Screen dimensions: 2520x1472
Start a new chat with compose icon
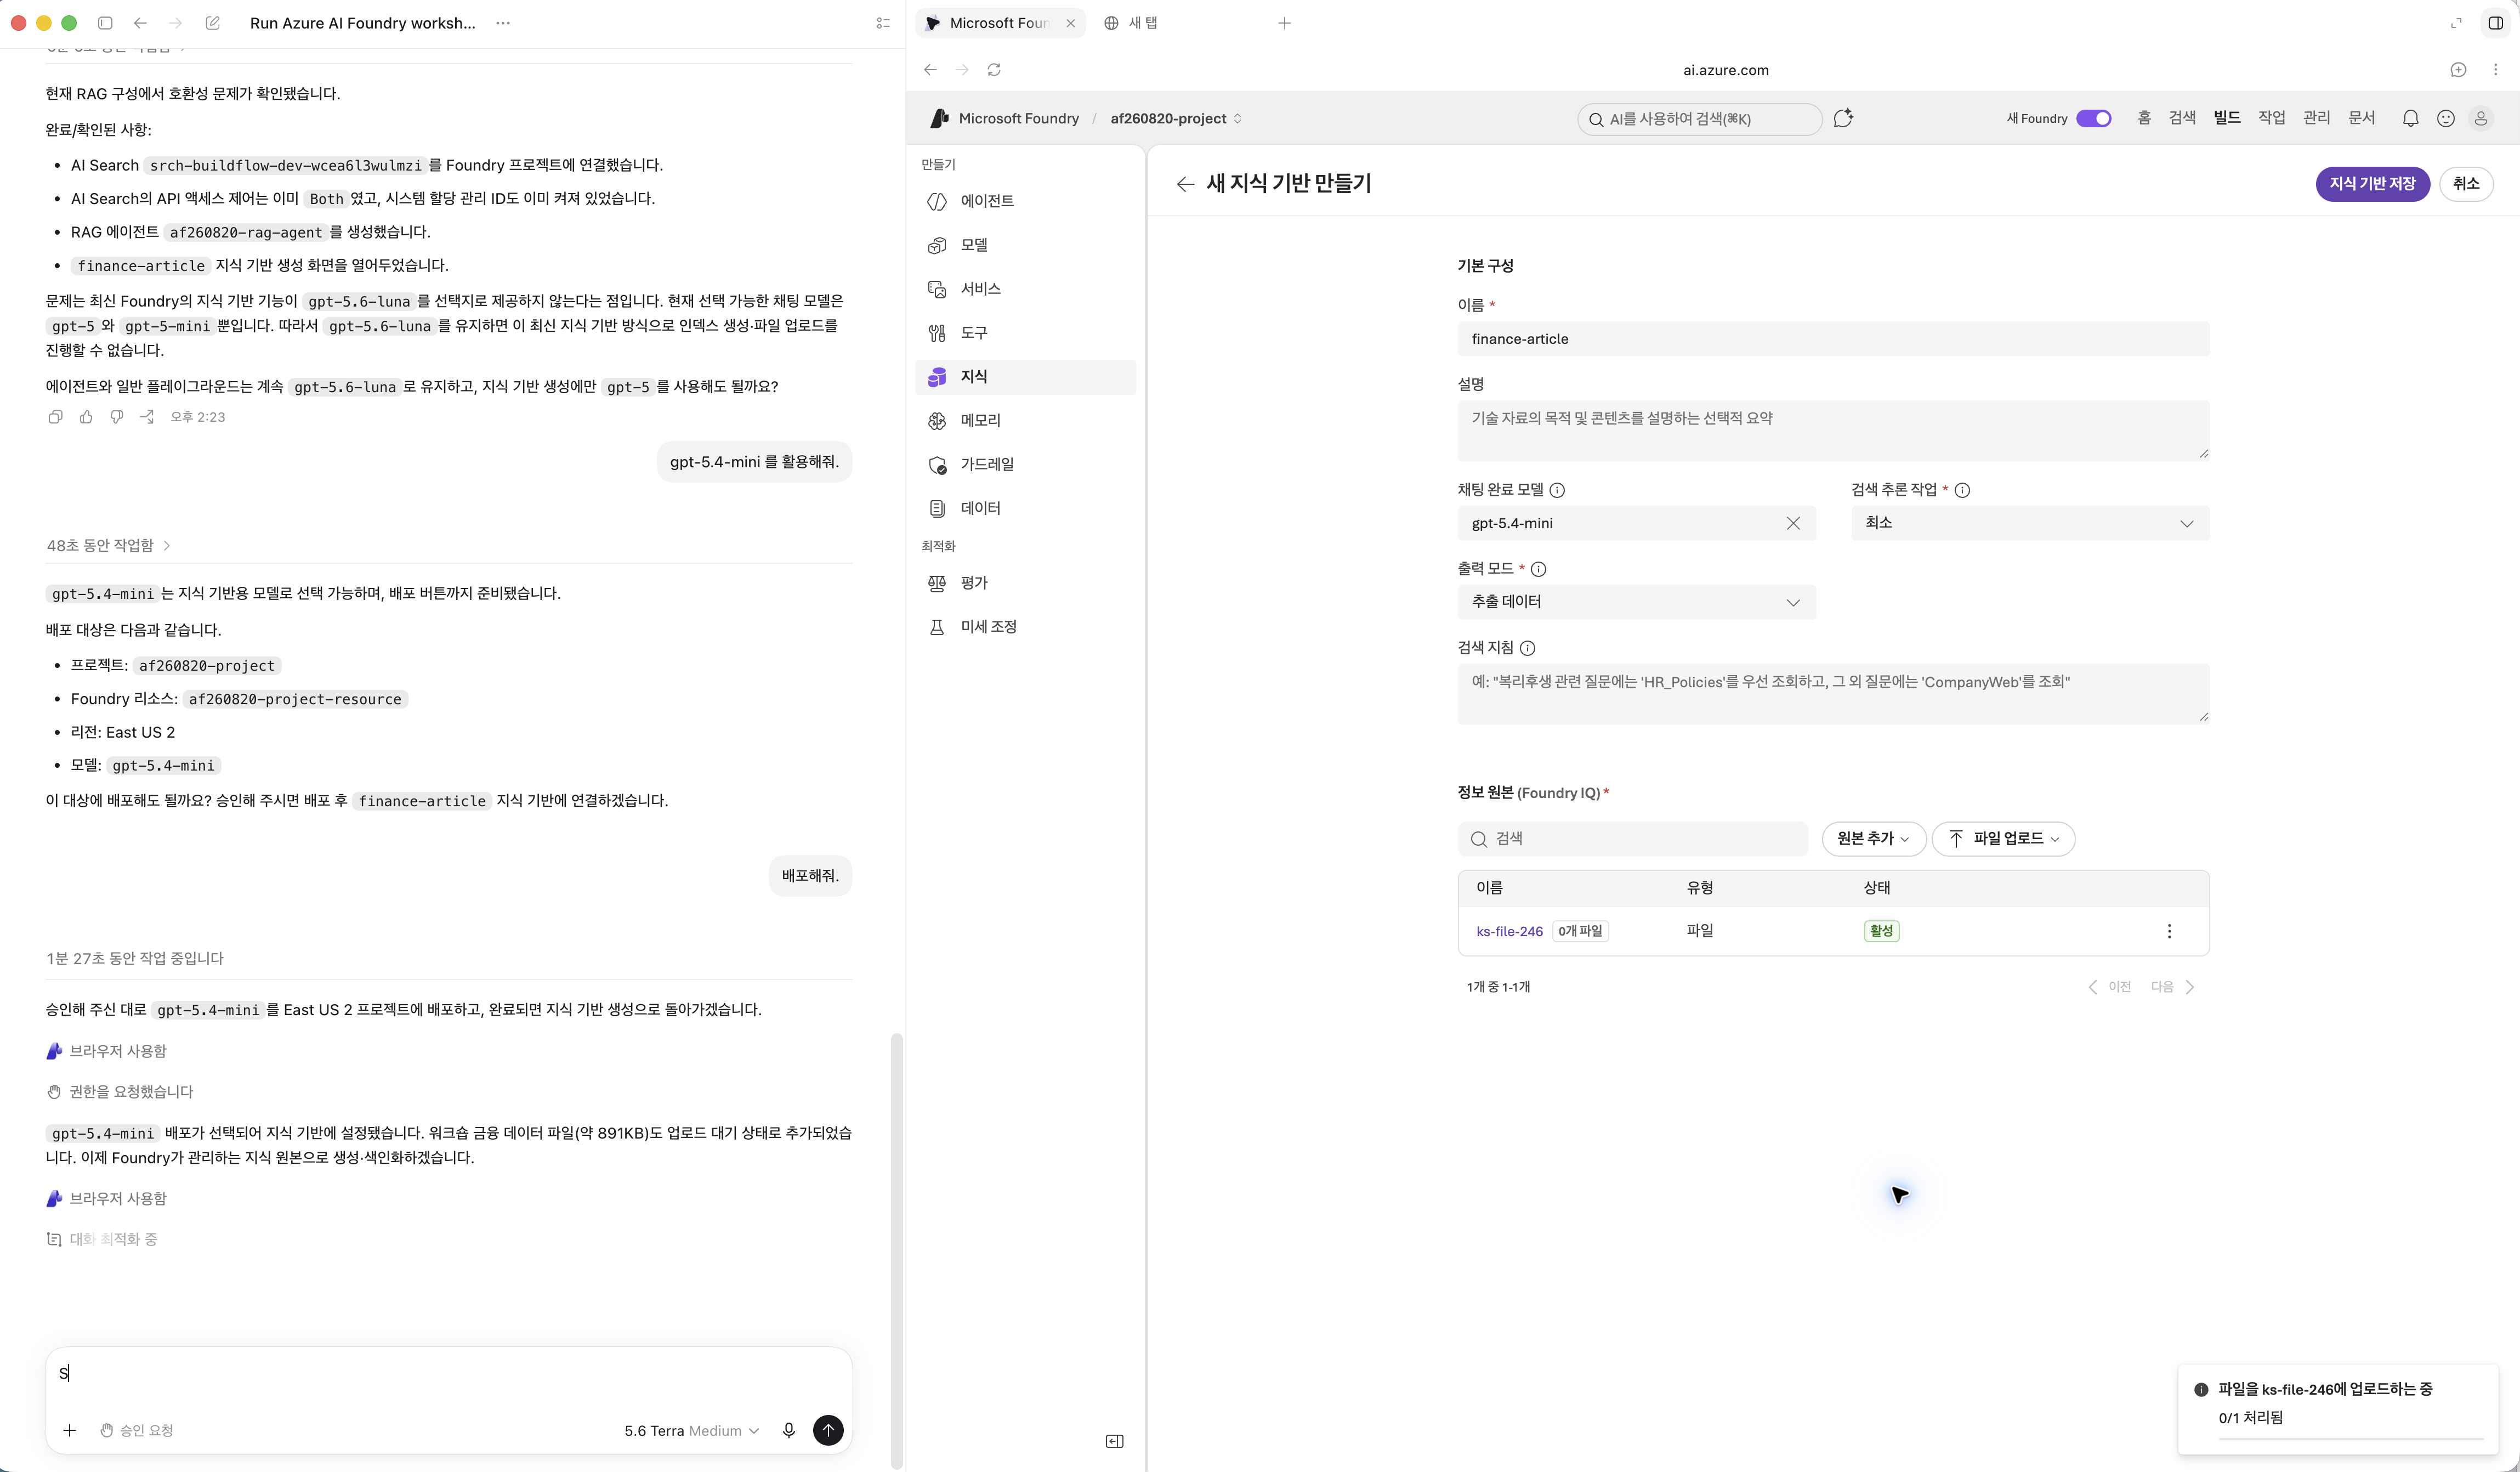point(213,23)
